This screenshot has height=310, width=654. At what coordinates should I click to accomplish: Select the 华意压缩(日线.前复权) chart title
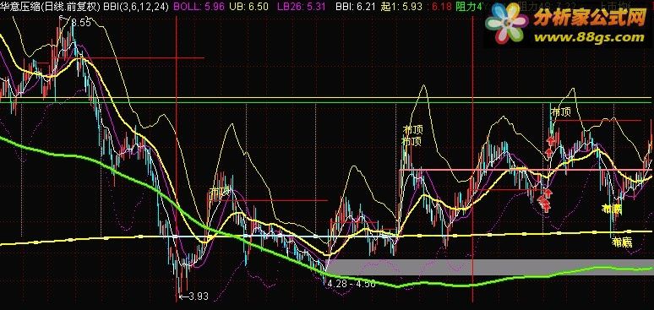pos(51,6)
